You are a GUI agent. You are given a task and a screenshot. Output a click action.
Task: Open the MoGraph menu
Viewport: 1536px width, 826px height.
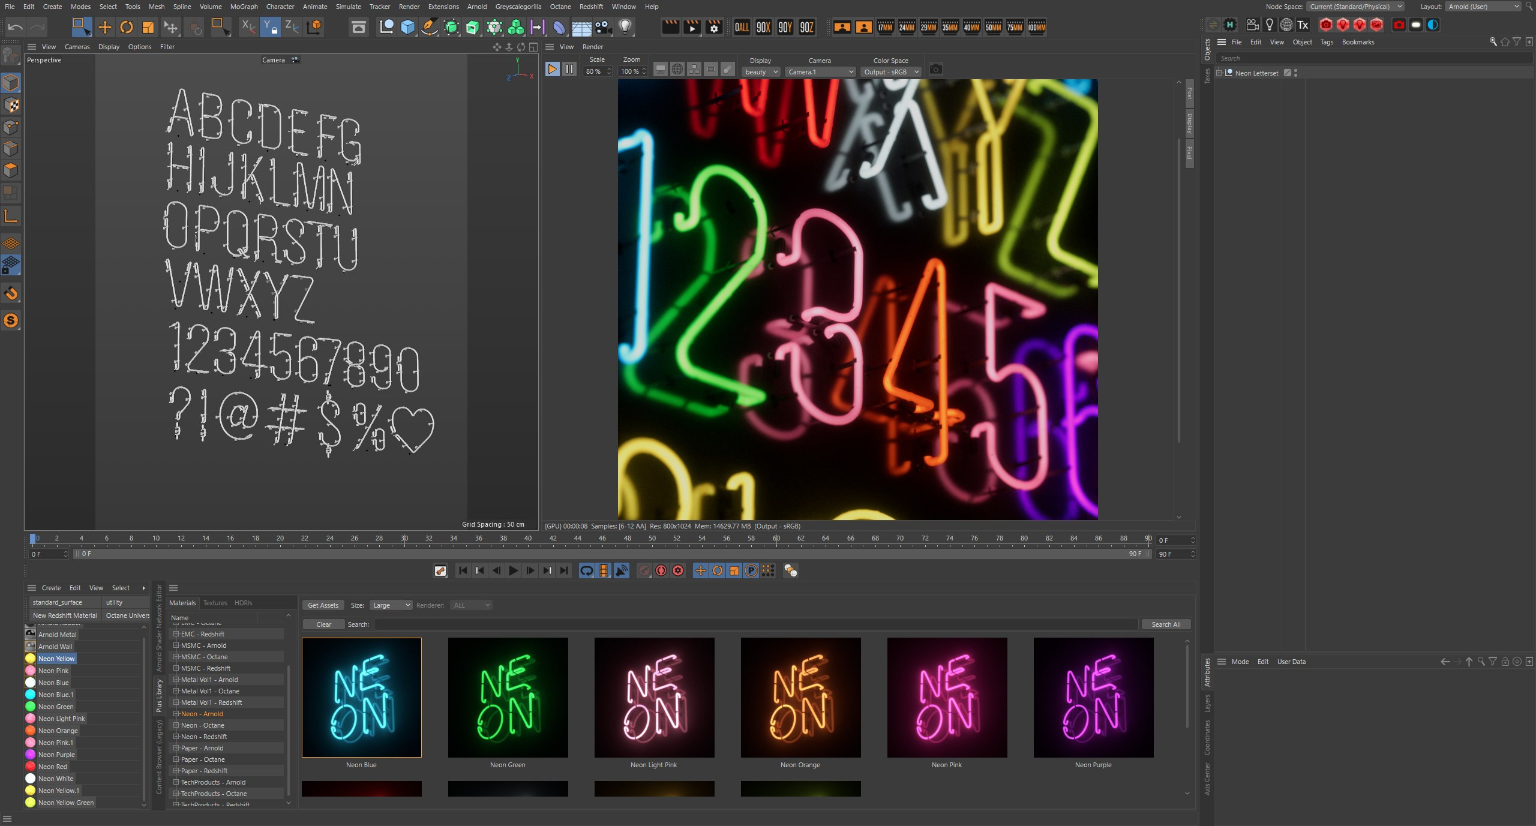point(244,7)
